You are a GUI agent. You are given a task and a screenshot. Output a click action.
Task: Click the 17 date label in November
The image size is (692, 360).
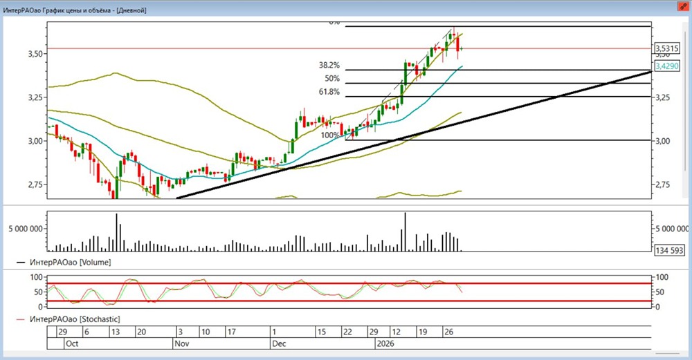pyautogui.click(x=231, y=332)
